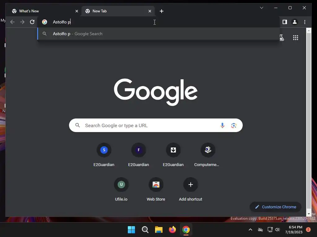Open the clock showing 6:54 PM
The width and height of the screenshot is (317, 237).
coord(294,230)
